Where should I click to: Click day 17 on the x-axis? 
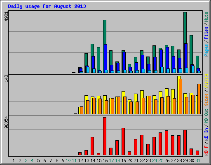[x=111, y=160]
